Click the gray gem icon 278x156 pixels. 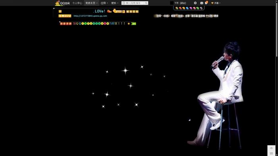(x=201, y=8)
